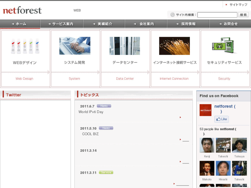Click the netforest logo
The image size is (251, 188).
click(22, 10)
